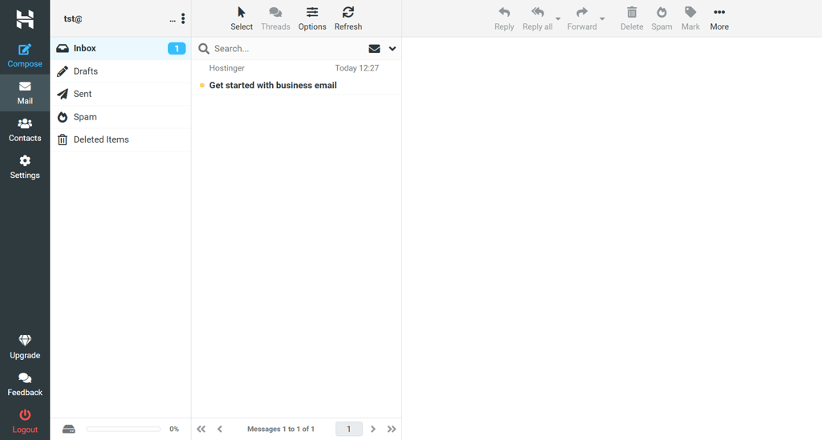Click the Today 12:27 timestamp

(x=356, y=68)
